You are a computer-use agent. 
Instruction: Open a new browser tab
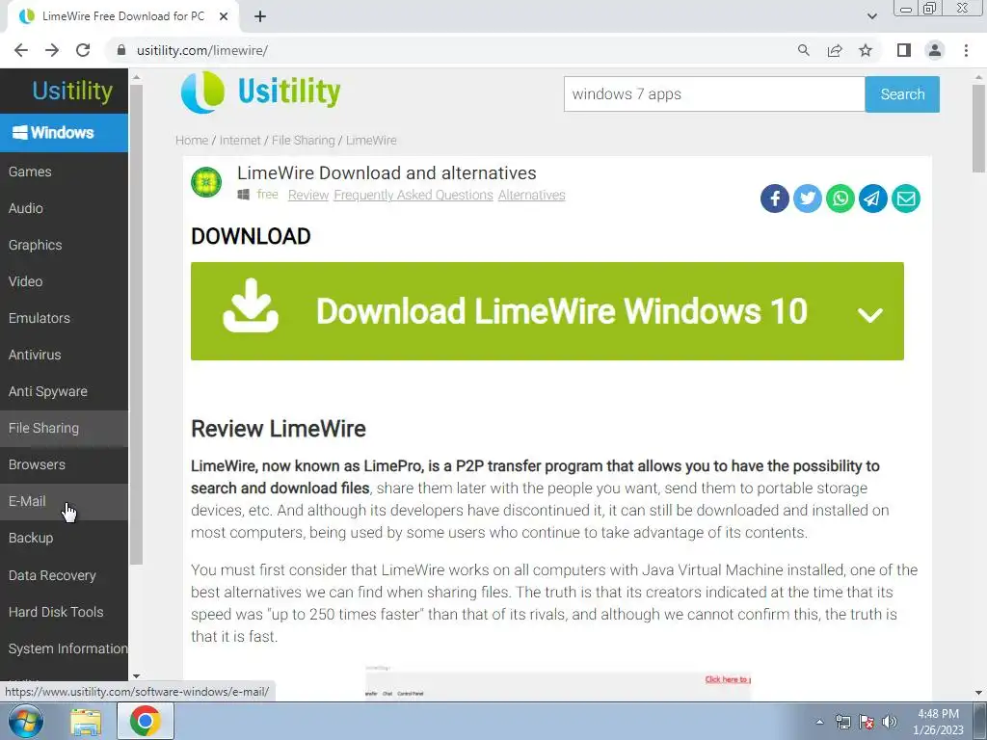(260, 16)
